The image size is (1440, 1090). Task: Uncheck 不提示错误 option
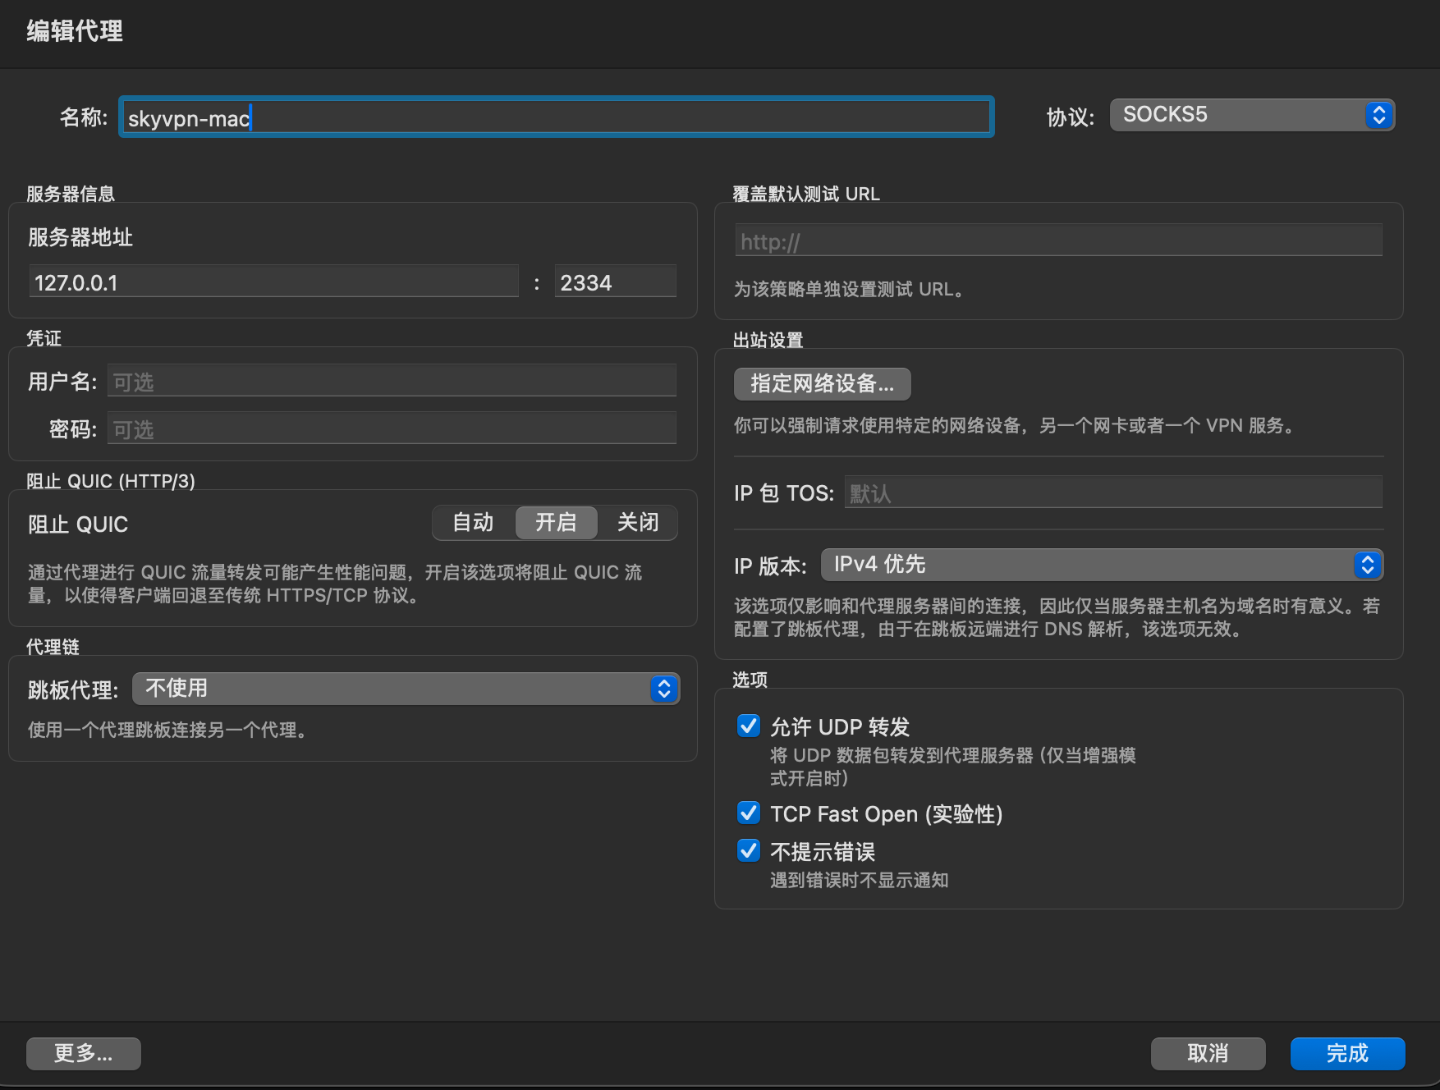[x=748, y=850]
